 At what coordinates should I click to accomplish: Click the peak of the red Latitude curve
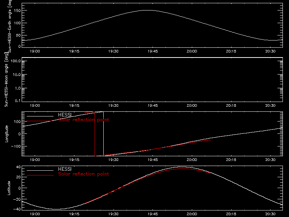[182, 169]
